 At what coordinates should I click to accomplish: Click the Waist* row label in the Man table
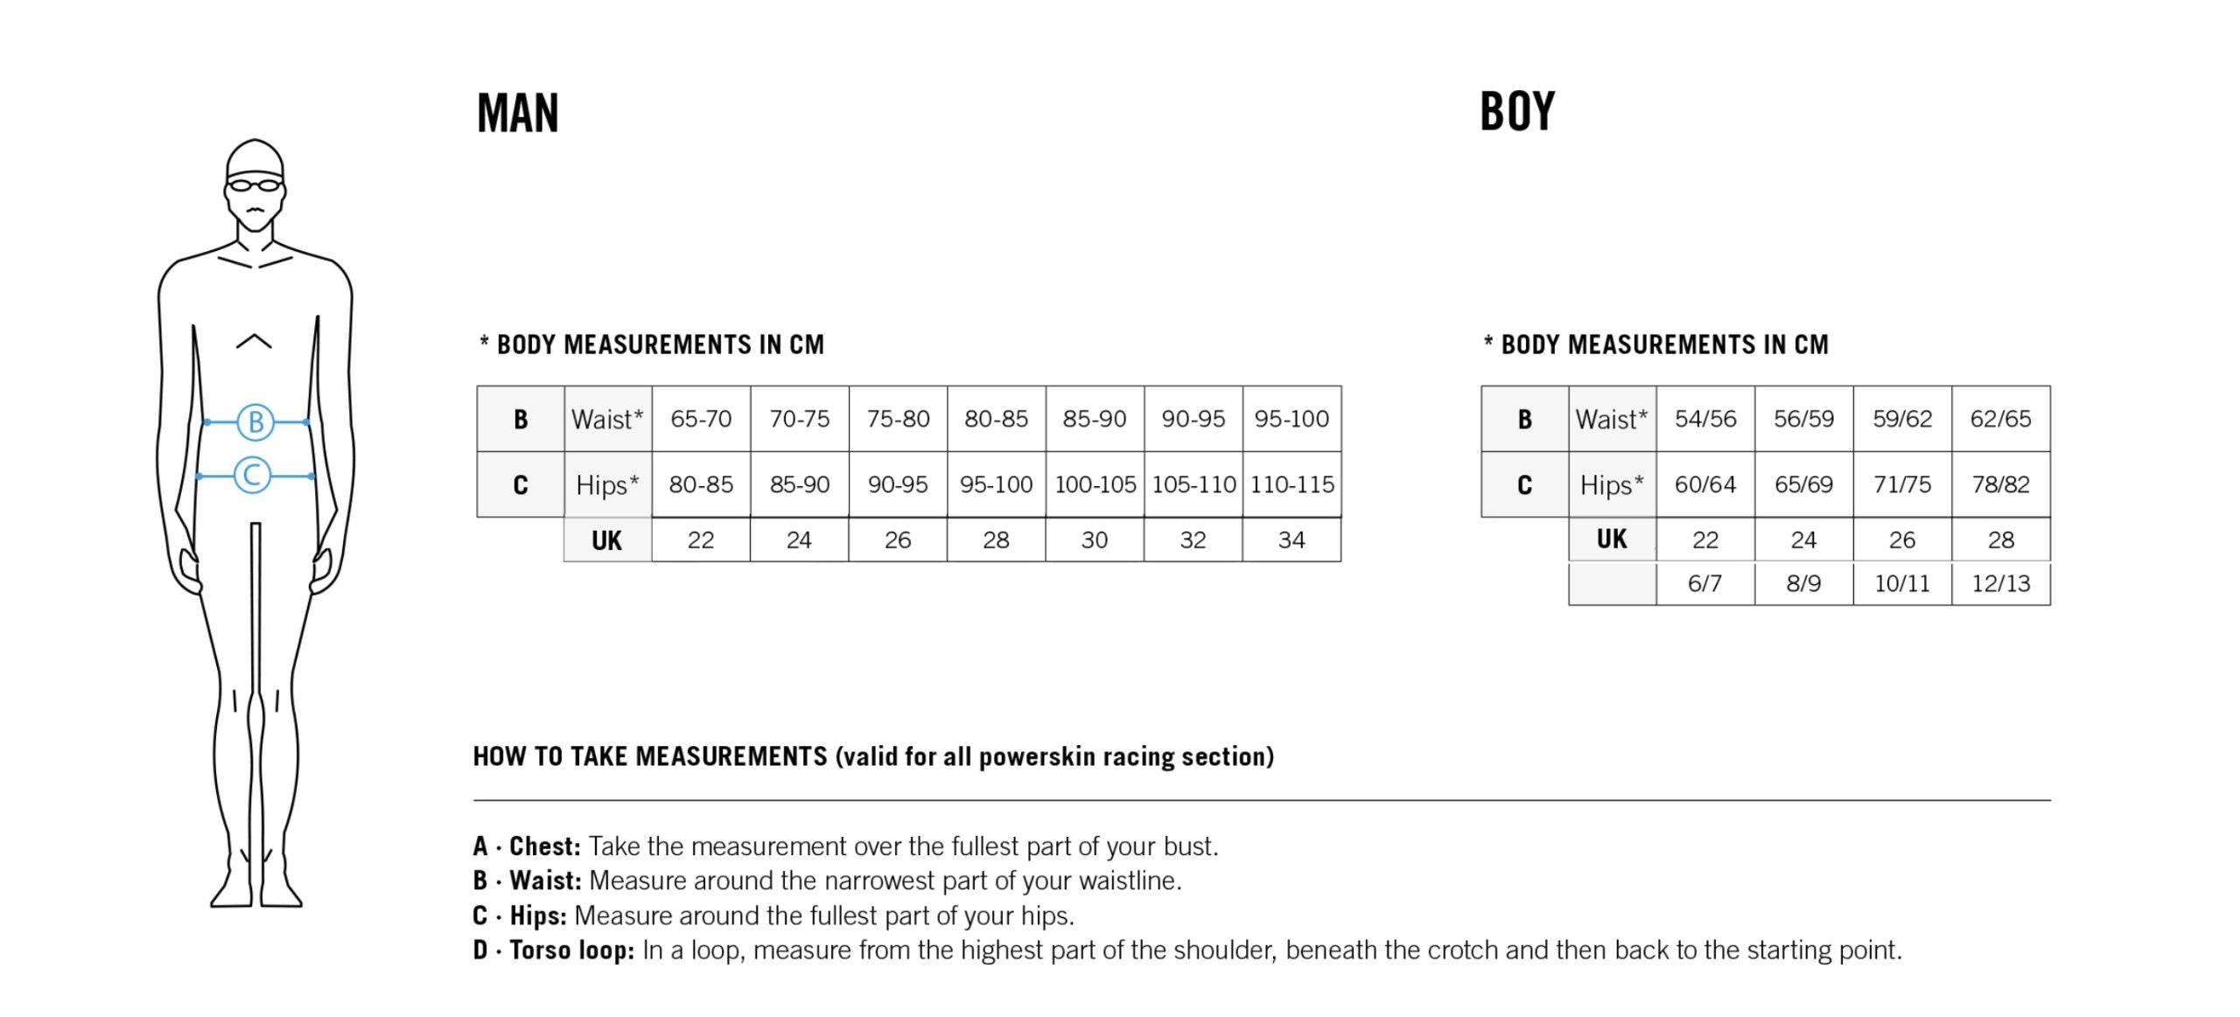point(607,419)
